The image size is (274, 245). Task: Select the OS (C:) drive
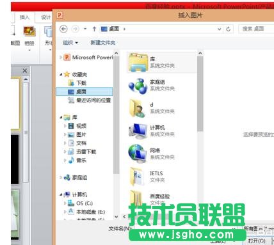pyautogui.click(x=80, y=203)
